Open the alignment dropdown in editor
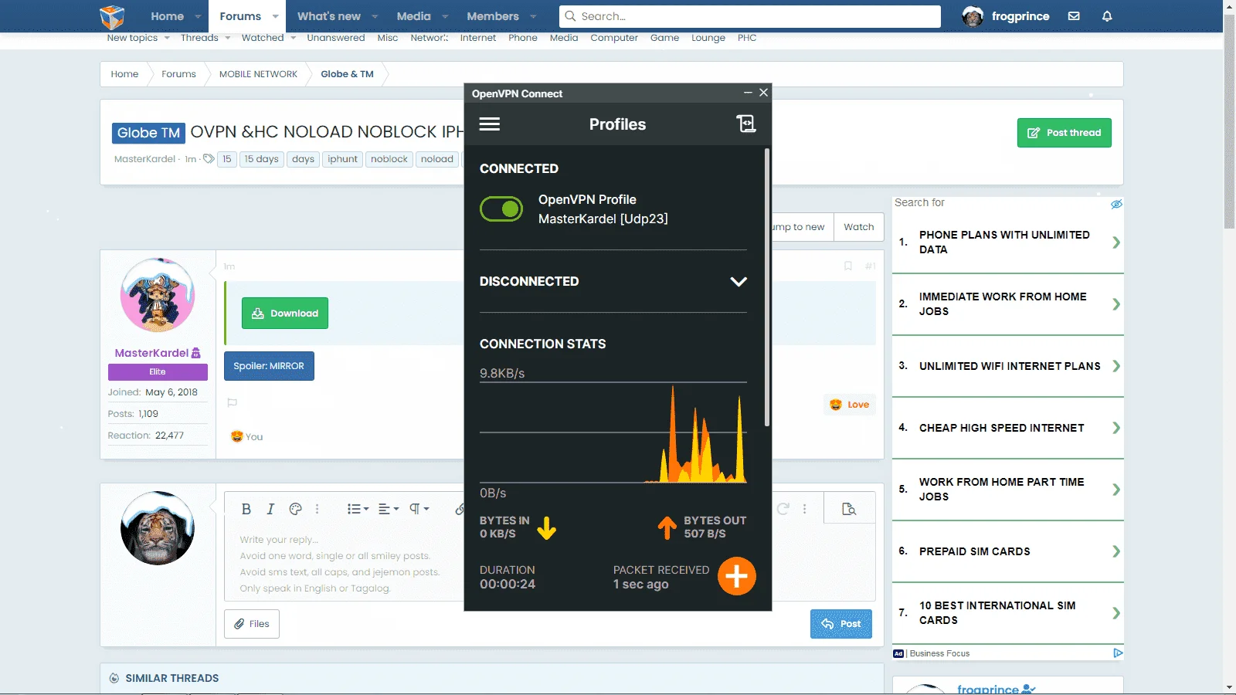The width and height of the screenshot is (1236, 695). [x=389, y=509]
